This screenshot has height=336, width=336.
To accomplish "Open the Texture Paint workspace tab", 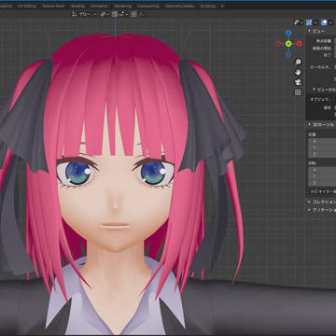I will (x=53, y=6).
